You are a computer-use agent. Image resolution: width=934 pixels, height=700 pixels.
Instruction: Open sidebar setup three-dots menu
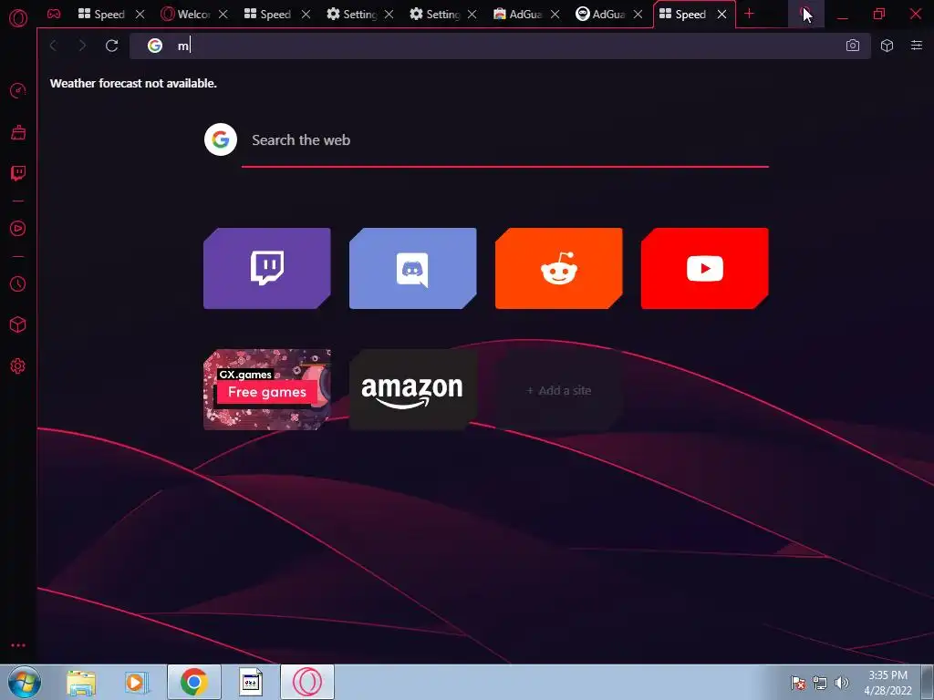[18, 645]
